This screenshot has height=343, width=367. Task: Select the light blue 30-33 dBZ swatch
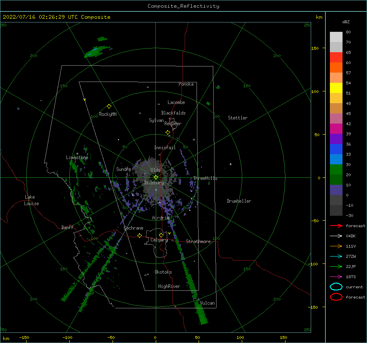pyautogui.click(x=336, y=159)
